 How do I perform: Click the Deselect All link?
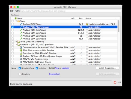pyautogui.click(x=54, y=74)
